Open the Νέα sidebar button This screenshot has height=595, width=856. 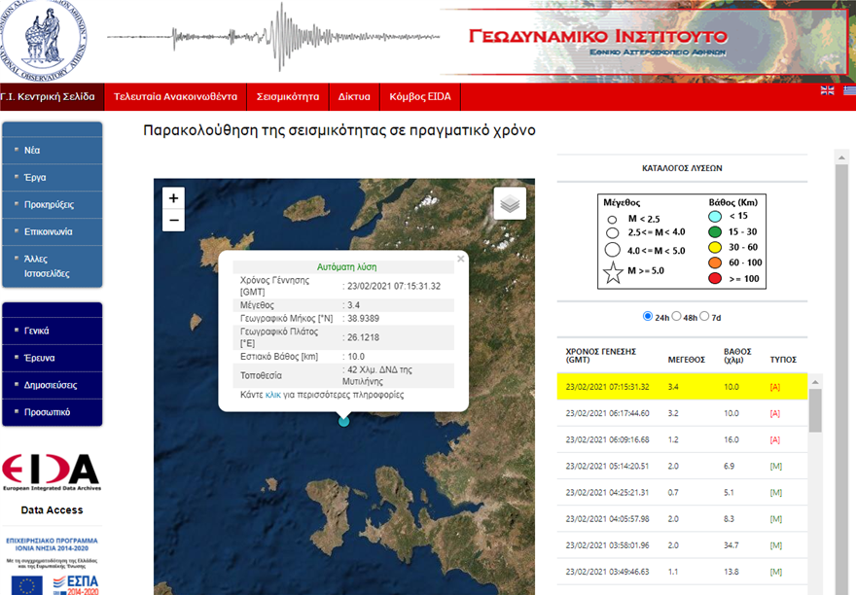point(53,151)
